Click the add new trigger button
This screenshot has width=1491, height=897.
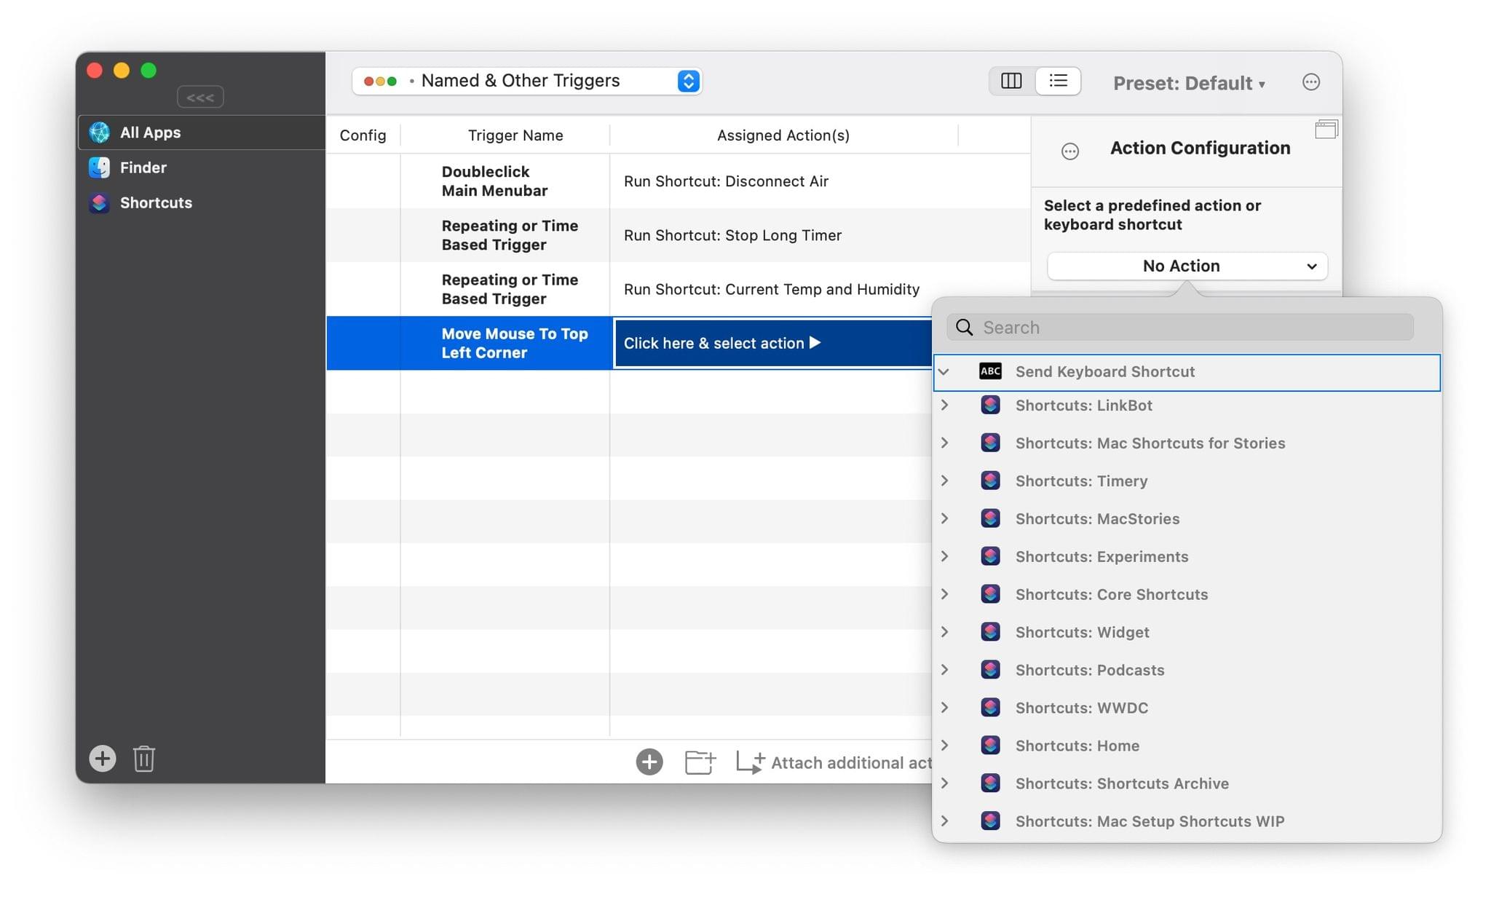pos(102,759)
